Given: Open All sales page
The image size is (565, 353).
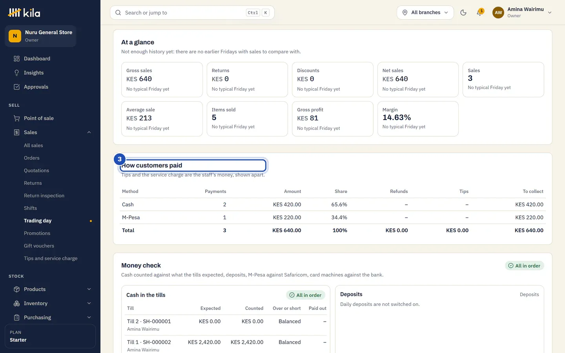Looking at the screenshot, I should click(x=33, y=146).
